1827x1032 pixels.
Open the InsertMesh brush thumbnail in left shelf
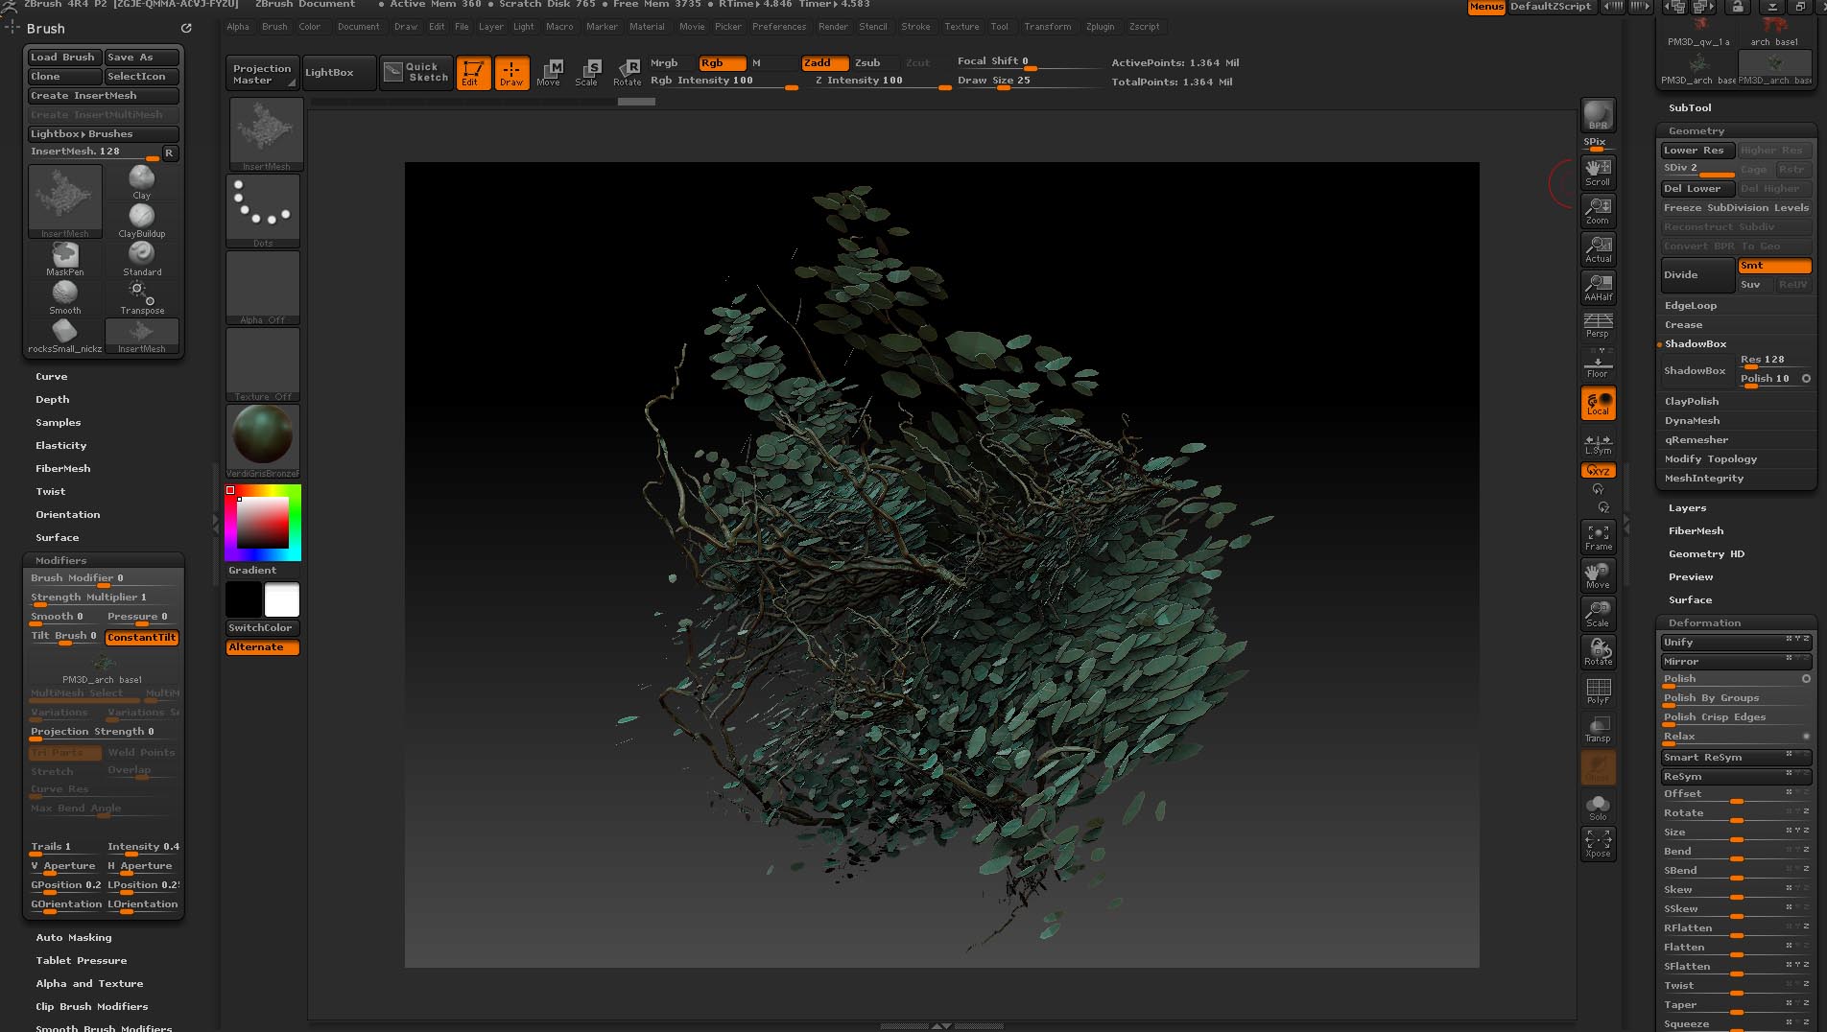[x=266, y=134]
